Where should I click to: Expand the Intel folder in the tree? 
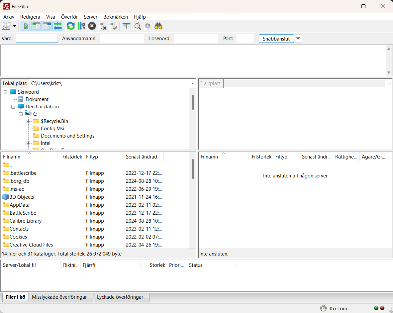(x=28, y=143)
